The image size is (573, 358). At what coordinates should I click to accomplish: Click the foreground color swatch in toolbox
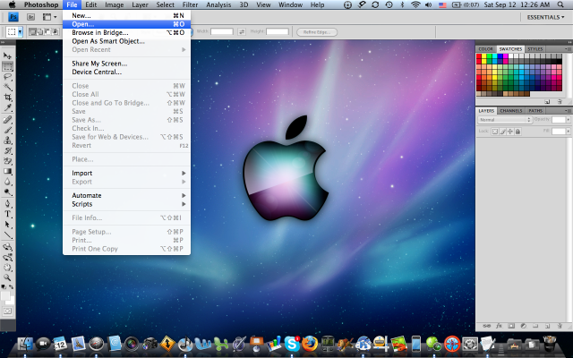(5, 295)
